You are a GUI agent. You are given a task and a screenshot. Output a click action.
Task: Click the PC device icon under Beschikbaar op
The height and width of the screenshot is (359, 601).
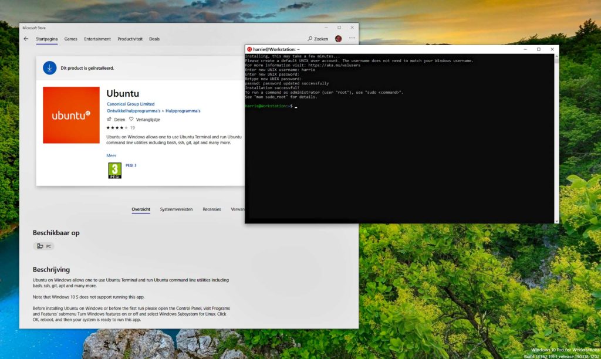(40, 246)
